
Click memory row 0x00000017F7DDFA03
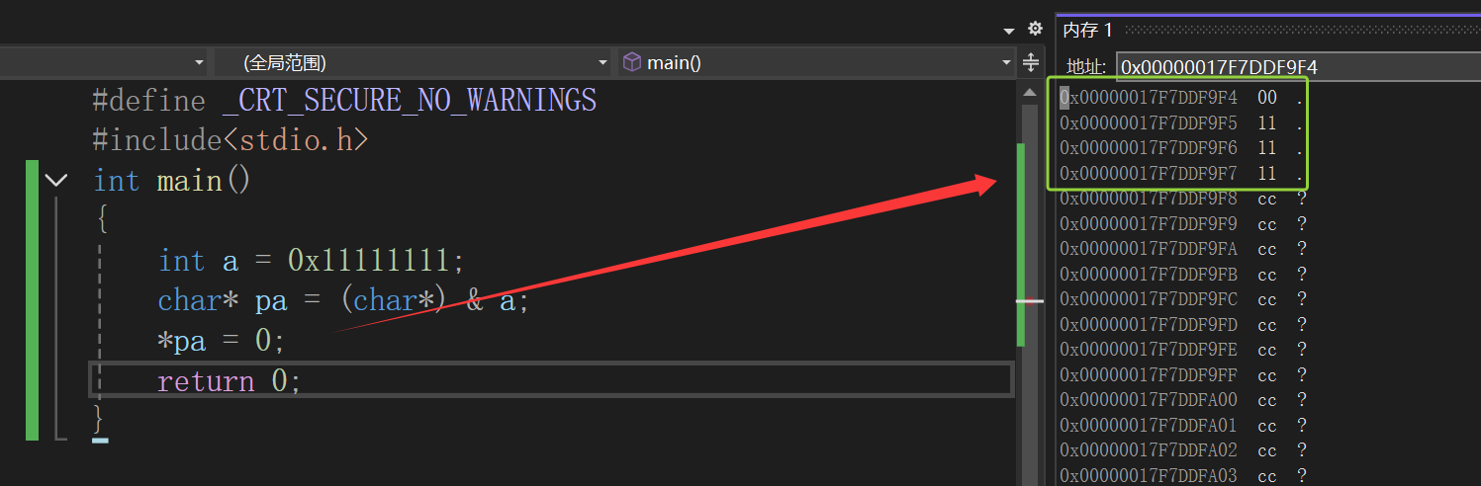coord(1182,475)
